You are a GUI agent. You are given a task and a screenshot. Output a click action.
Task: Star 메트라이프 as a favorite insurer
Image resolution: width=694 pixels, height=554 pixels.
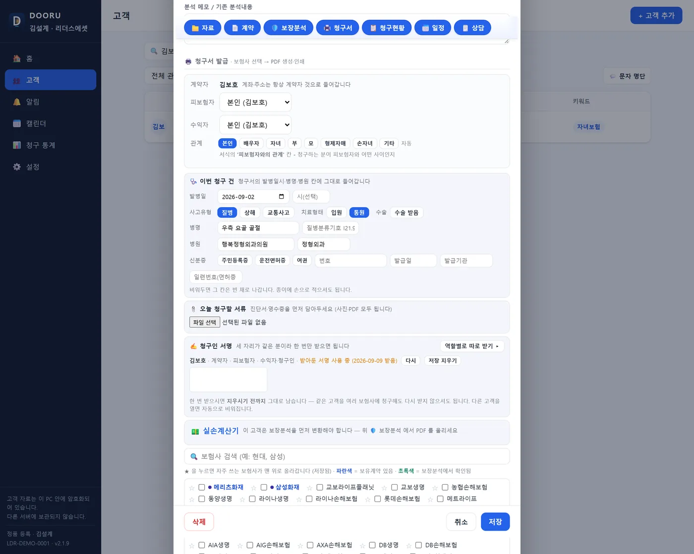click(430, 499)
